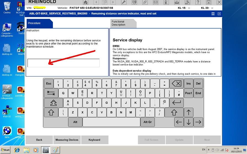This screenshot has width=247, height=154.
Task: Tap the Enter return key on virtual keyboard
Action: click(176, 103)
